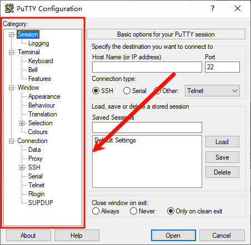Viewport: 251px width, 245px height.
Task: Collapse the Connection tree node
Action: [x=12, y=141]
